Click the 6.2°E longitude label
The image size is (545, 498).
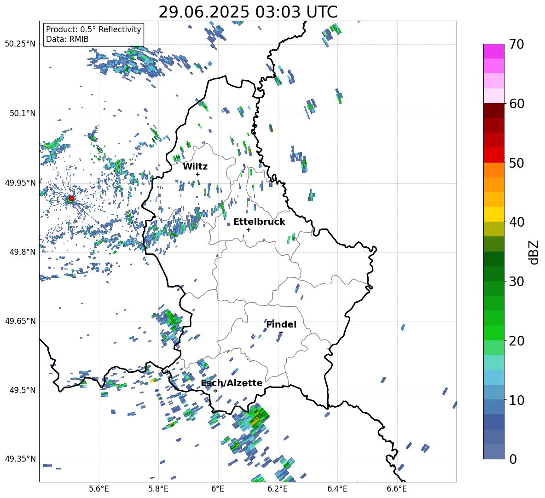278,489
